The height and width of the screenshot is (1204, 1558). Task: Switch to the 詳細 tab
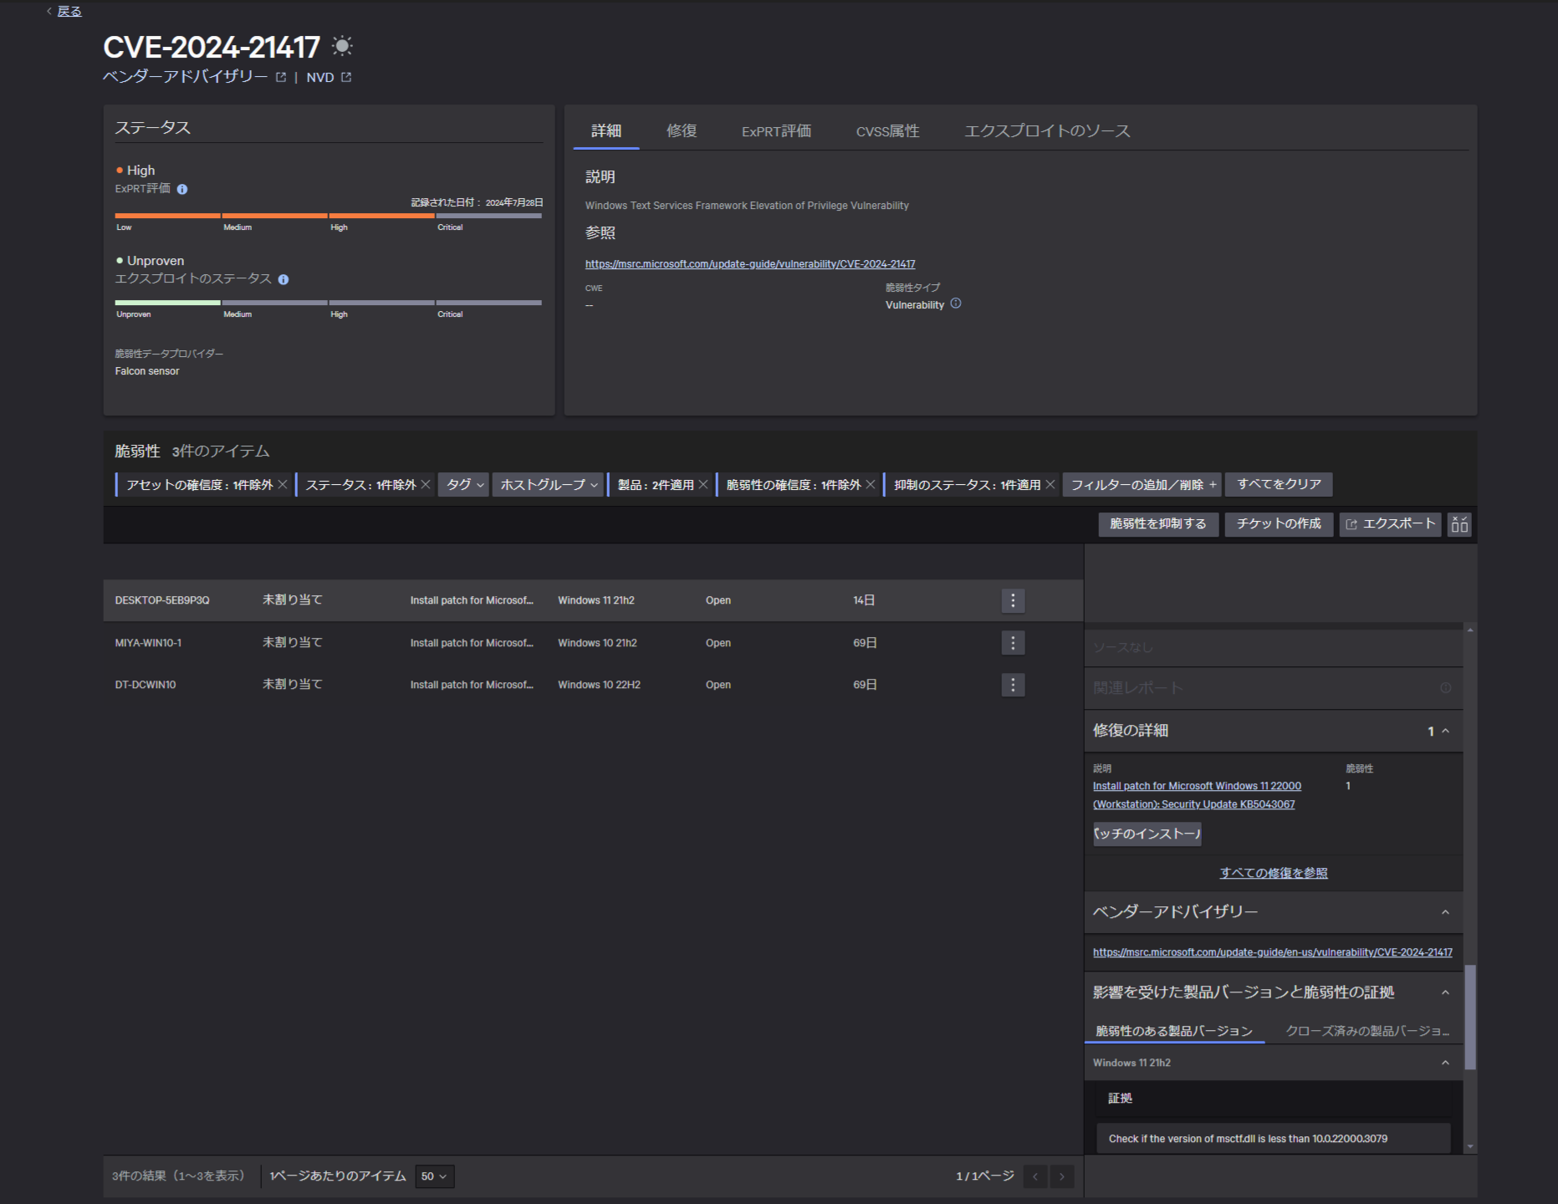606,130
